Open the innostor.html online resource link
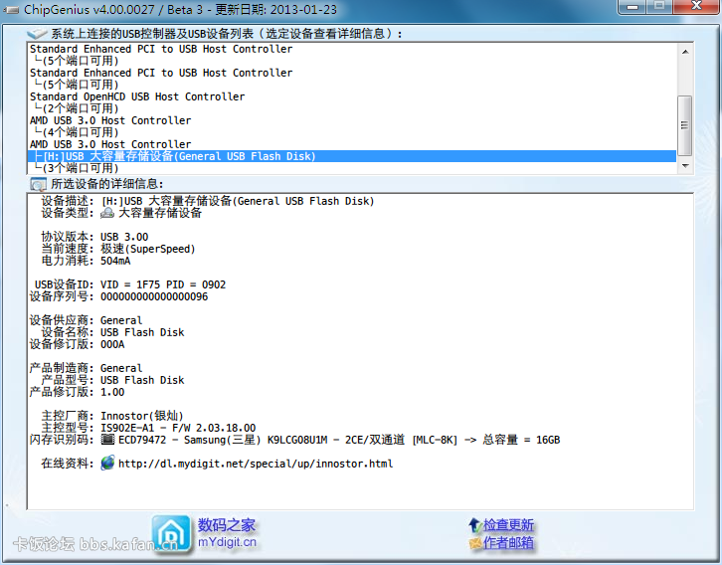722x565 pixels. point(256,464)
